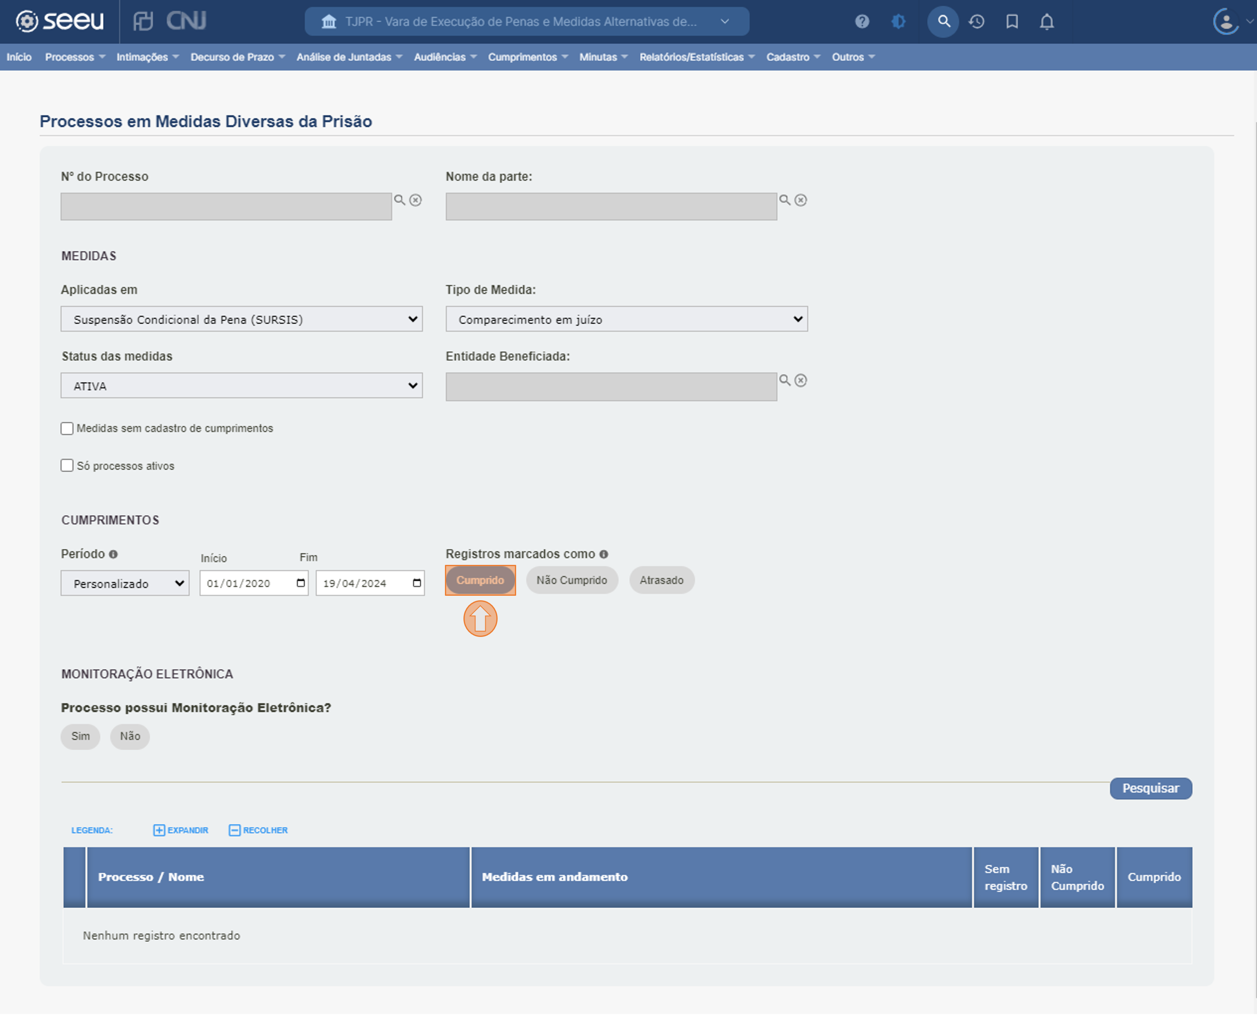Toggle the Não Cumprido filter chip

tap(572, 580)
